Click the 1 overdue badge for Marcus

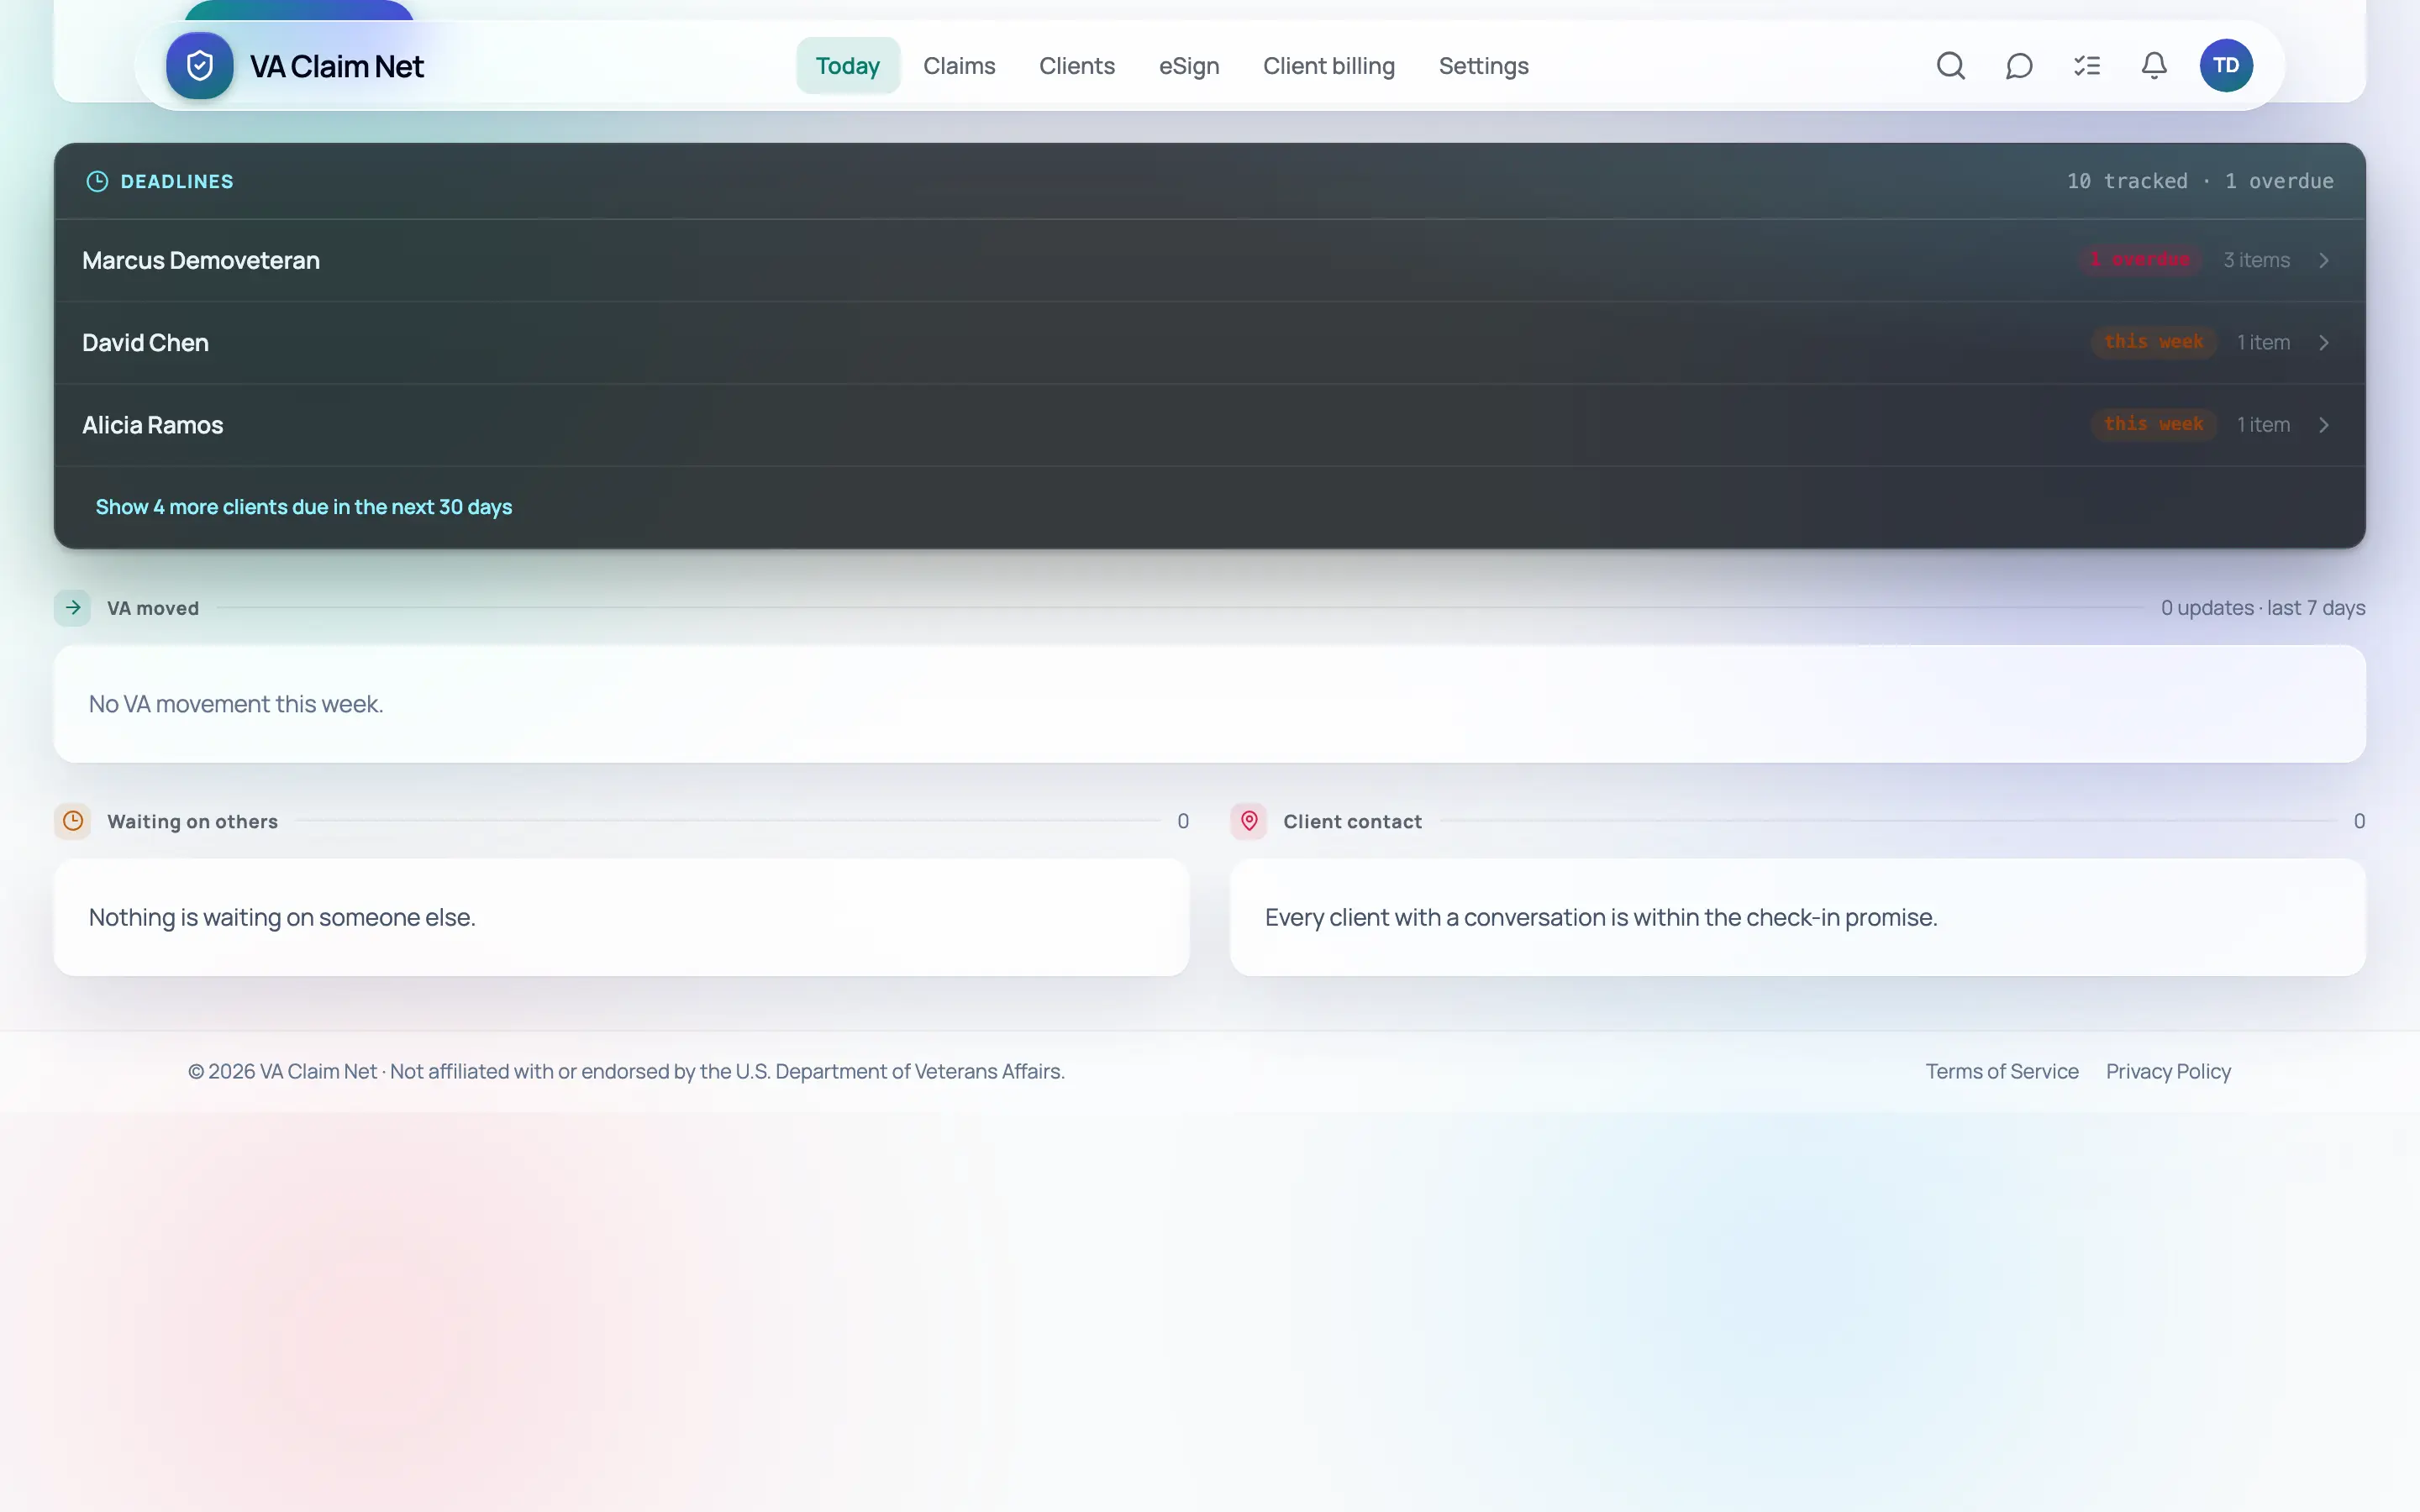pyautogui.click(x=2140, y=260)
